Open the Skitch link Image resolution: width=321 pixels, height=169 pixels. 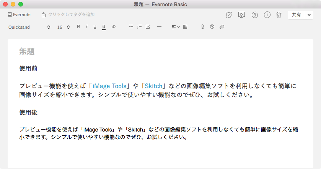click(153, 86)
